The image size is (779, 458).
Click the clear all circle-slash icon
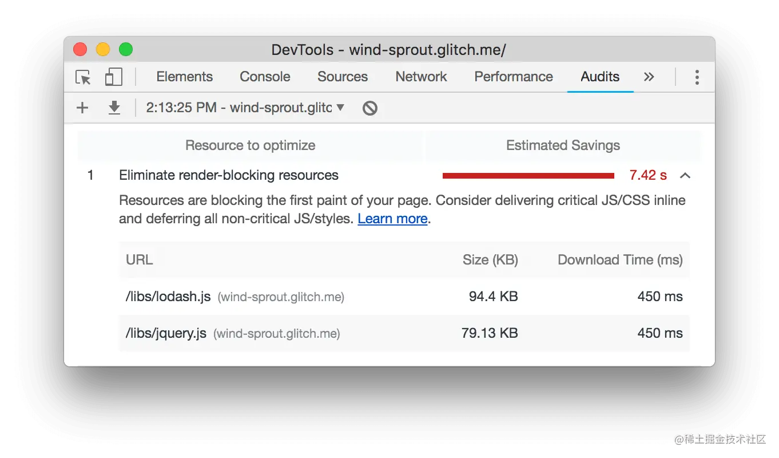coord(370,108)
